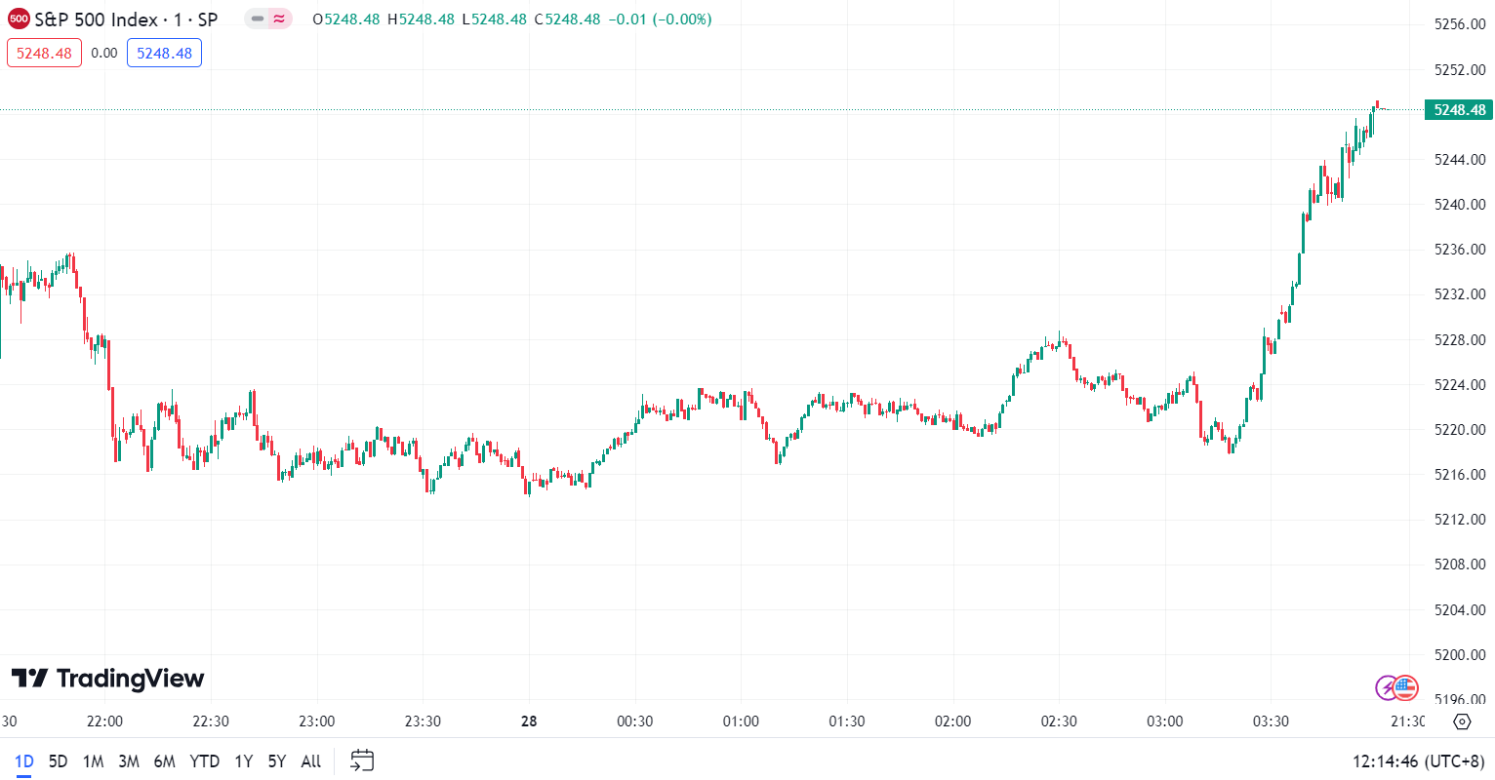Select the 1D time range

tap(23, 761)
